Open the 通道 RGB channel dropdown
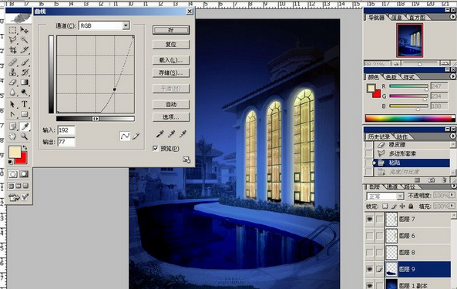Screen dimensions: 457x289 tap(126, 25)
